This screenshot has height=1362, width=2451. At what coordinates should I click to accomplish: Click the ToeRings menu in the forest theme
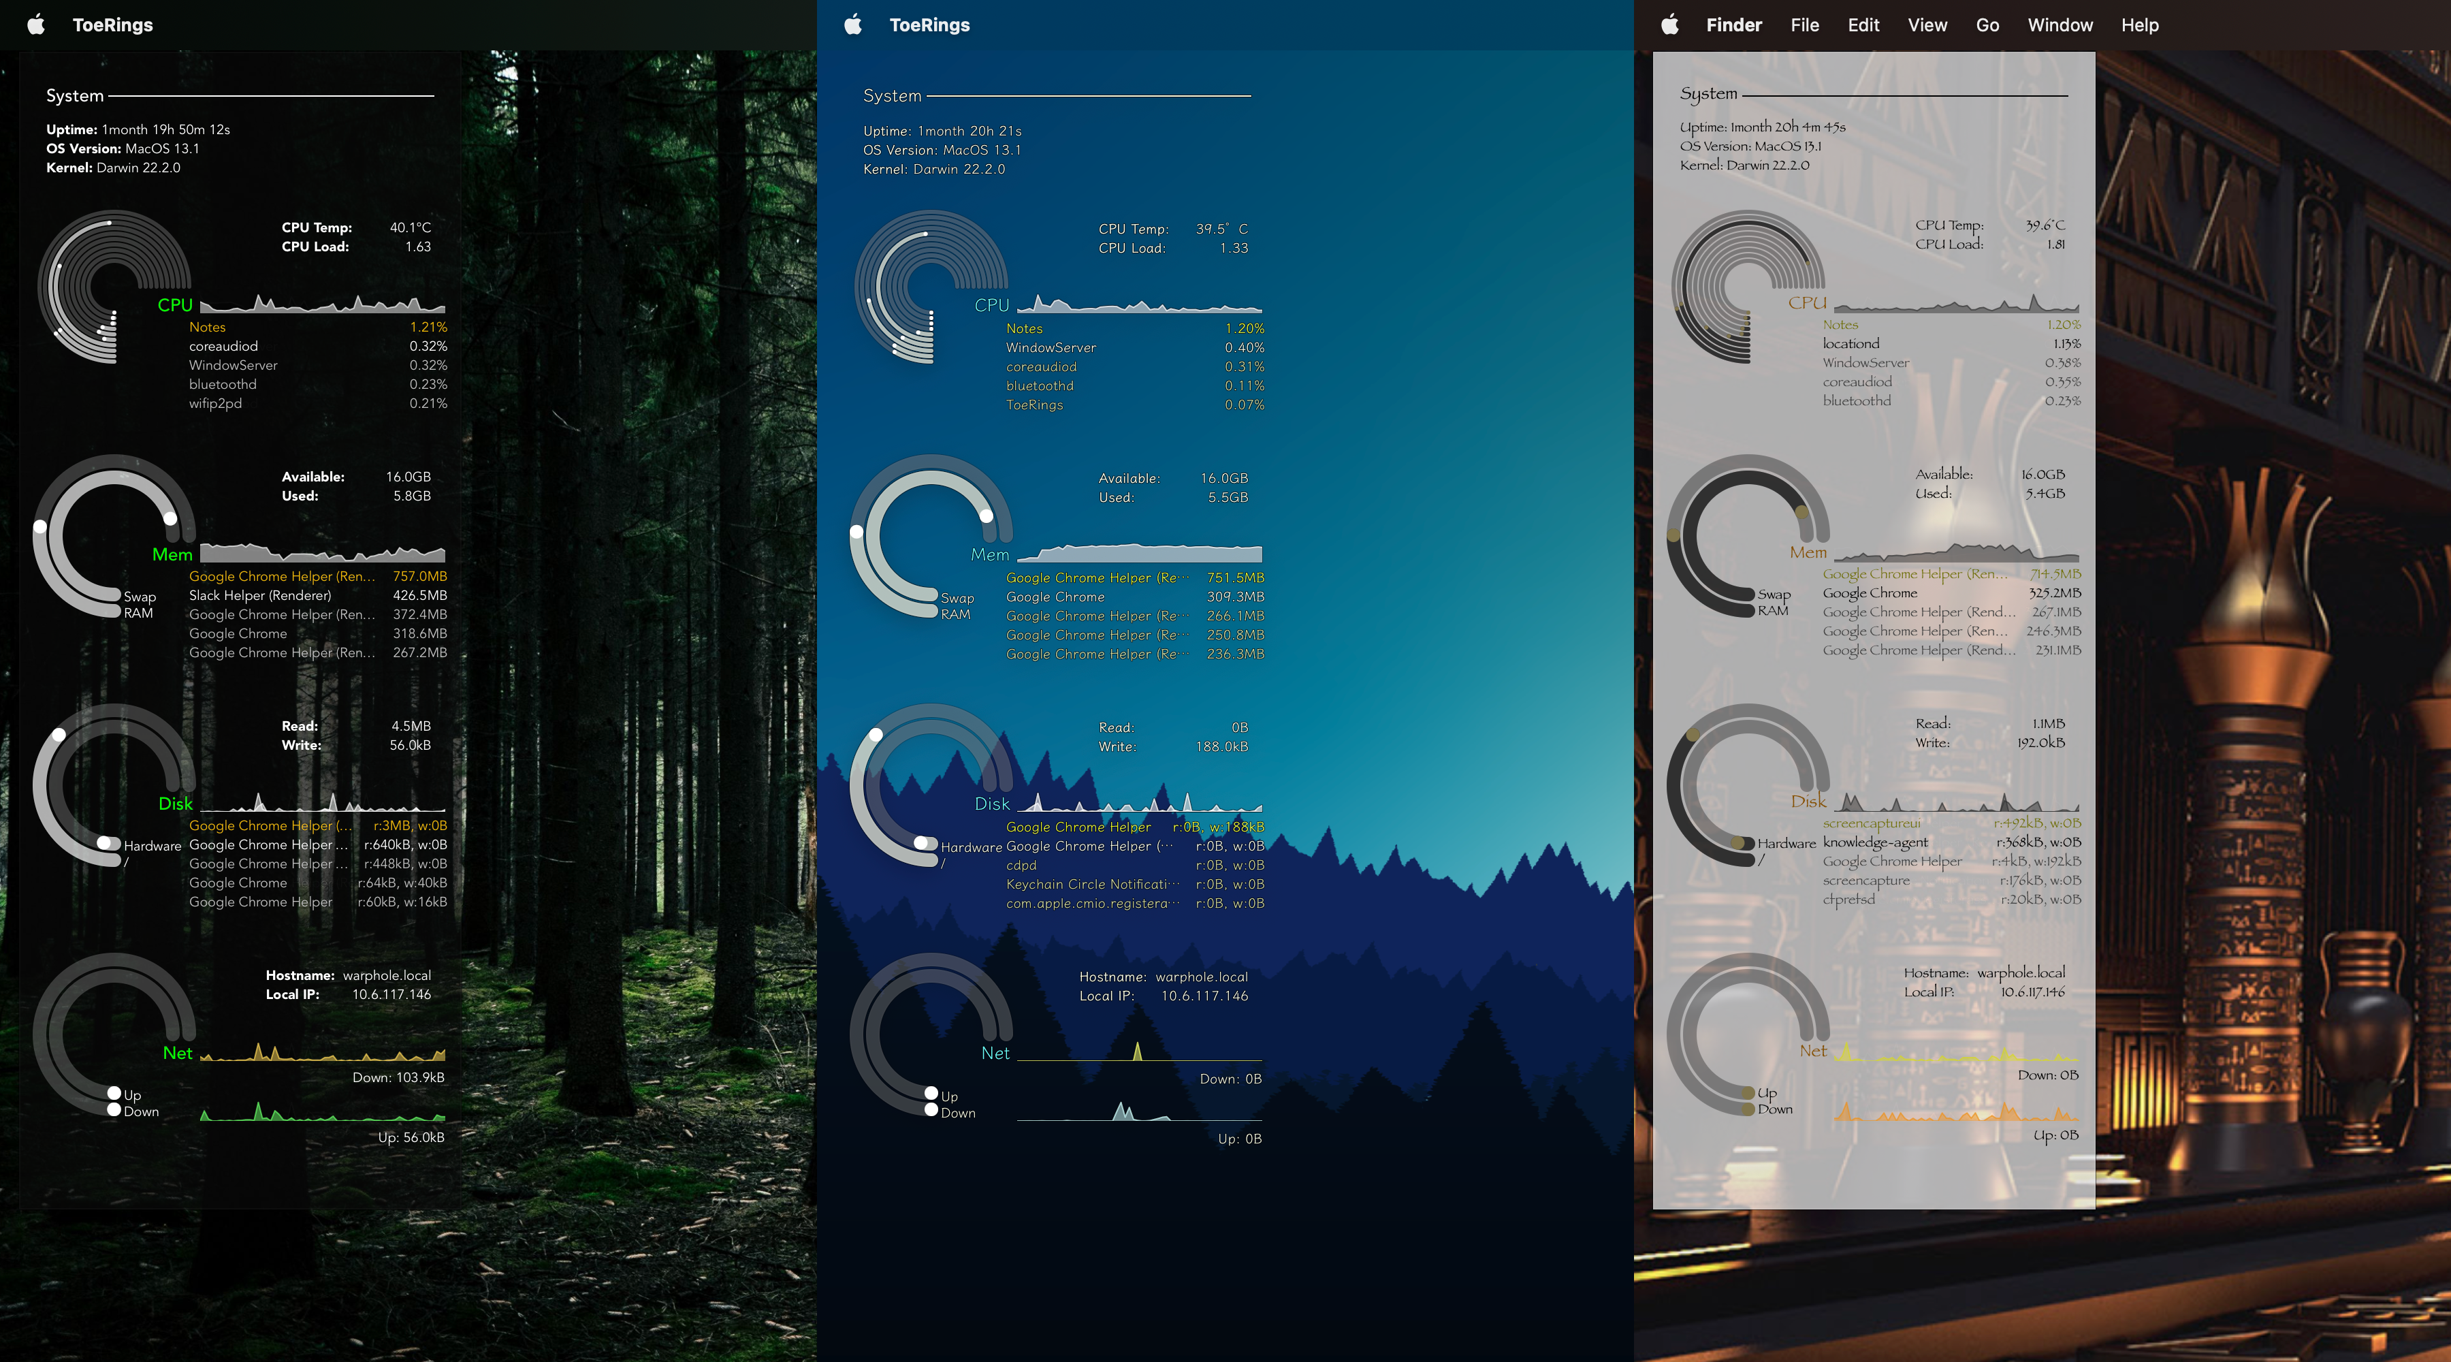click(112, 25)
